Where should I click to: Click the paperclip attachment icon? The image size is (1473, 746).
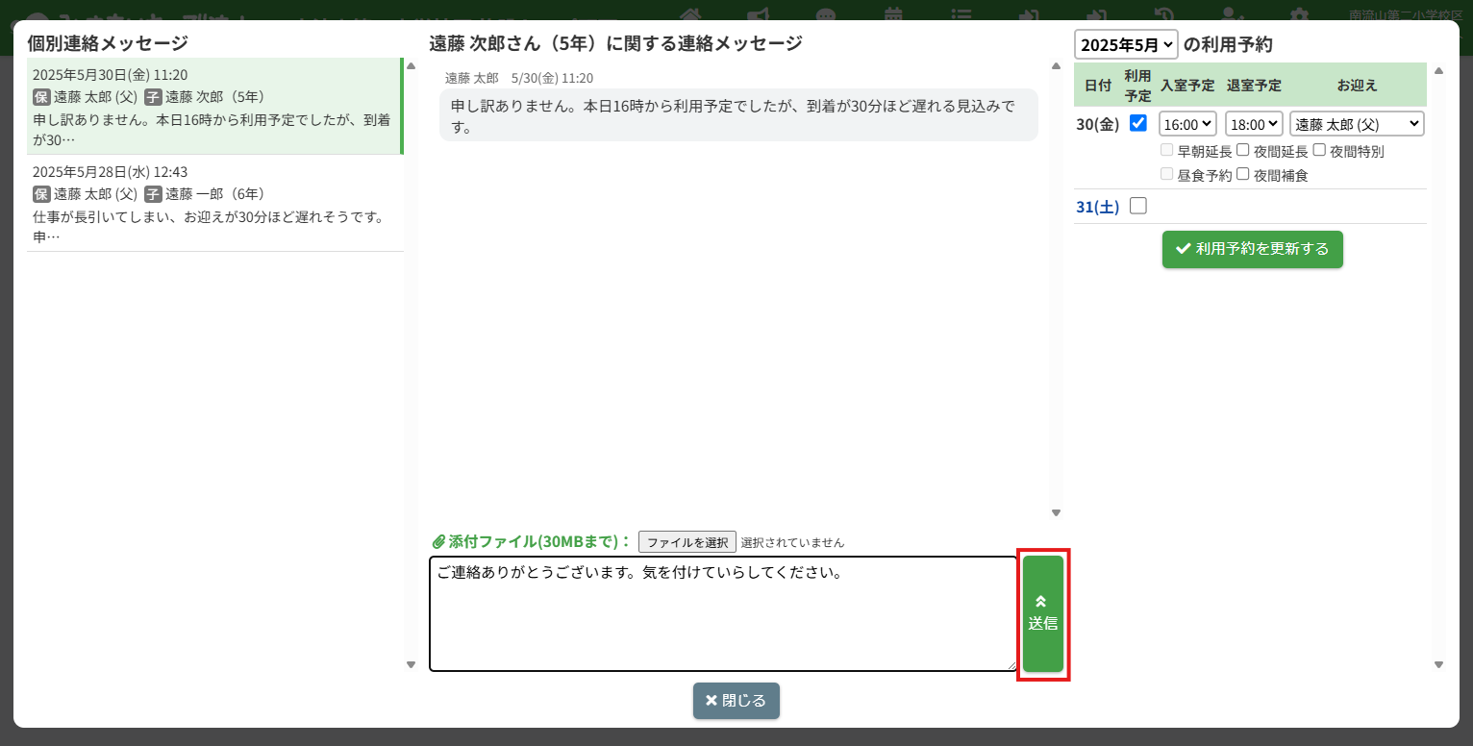coord(437,542)
